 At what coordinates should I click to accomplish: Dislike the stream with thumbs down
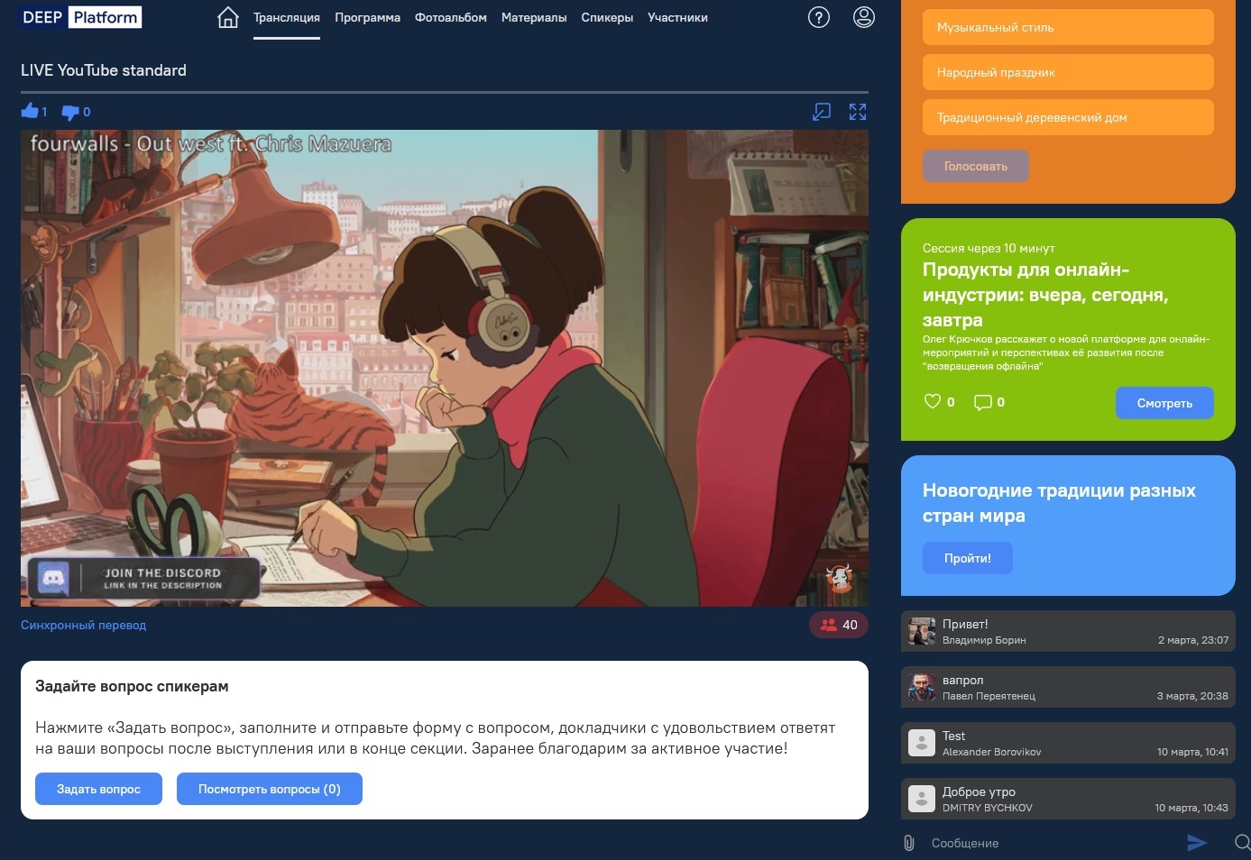pos(70,113)
